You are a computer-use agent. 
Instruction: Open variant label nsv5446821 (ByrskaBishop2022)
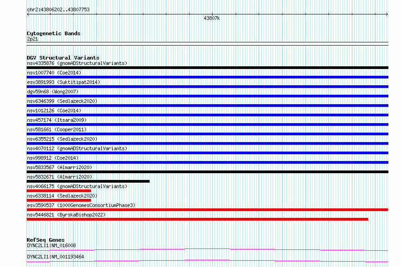(66, 215)
